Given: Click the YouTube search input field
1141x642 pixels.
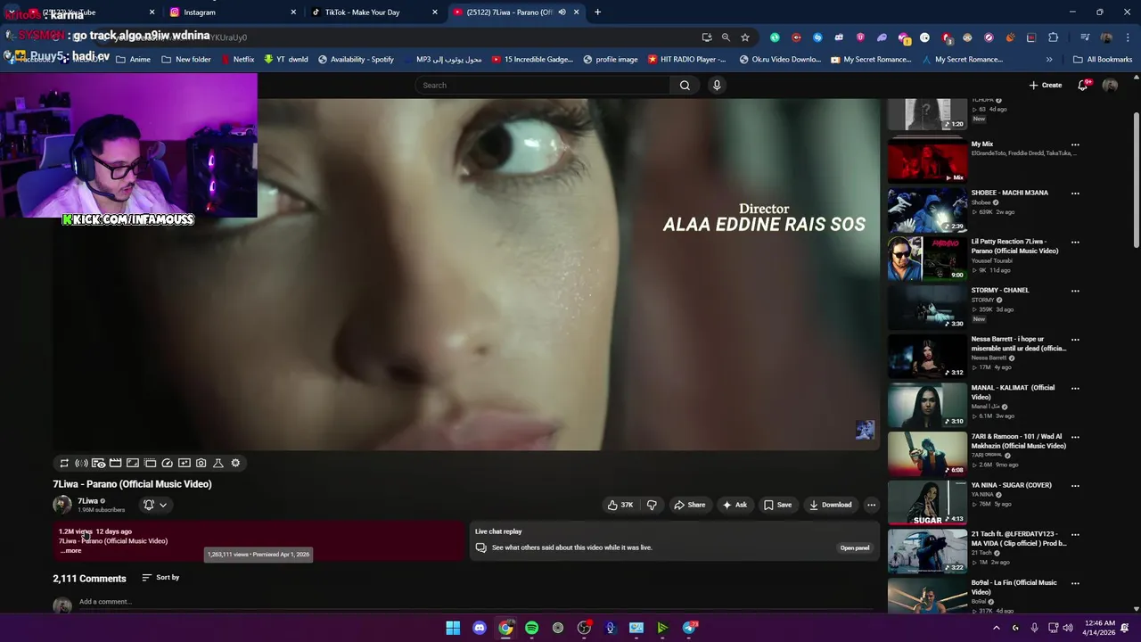Looking at the screenshot, I should click(542, 85).
